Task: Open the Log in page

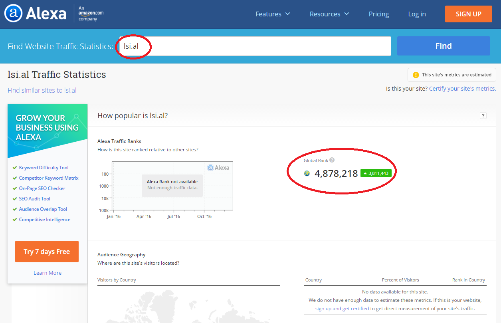Action: [417, 14]
